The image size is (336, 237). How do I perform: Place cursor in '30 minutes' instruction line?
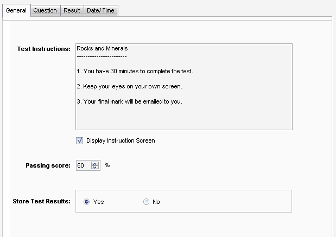[x=135, y=72]
